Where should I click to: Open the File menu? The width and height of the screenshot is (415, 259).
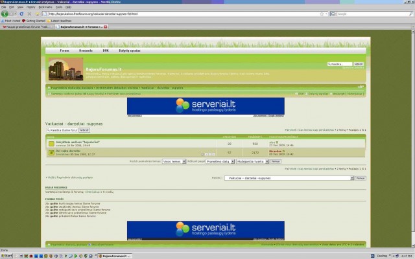(3, 7)
